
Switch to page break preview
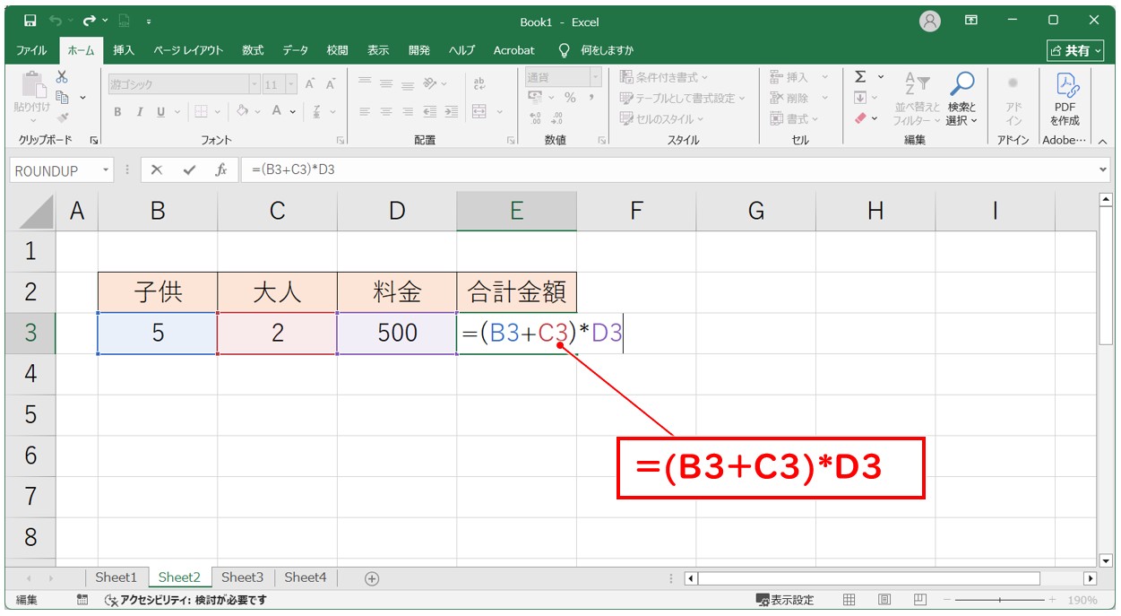(x=919, y=600)
